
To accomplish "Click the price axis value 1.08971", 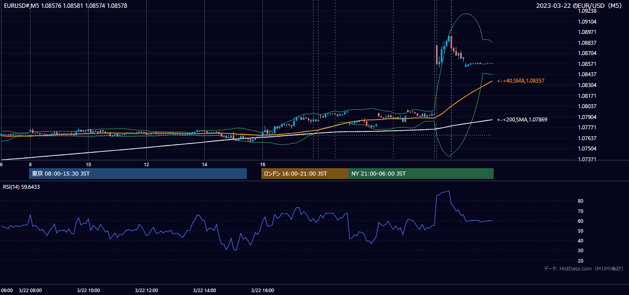I will point(587,32).
